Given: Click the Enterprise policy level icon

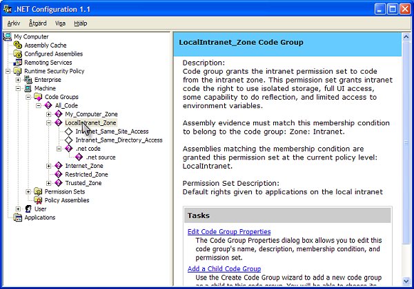Looking at the screenshot, I should tap(28, 80).
